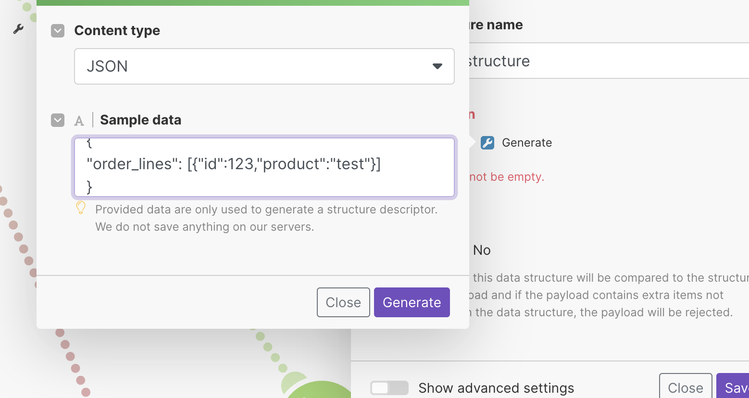Click Close in the data structure panel
Viewport: 749px width, 398px height.
click(685, 387)
